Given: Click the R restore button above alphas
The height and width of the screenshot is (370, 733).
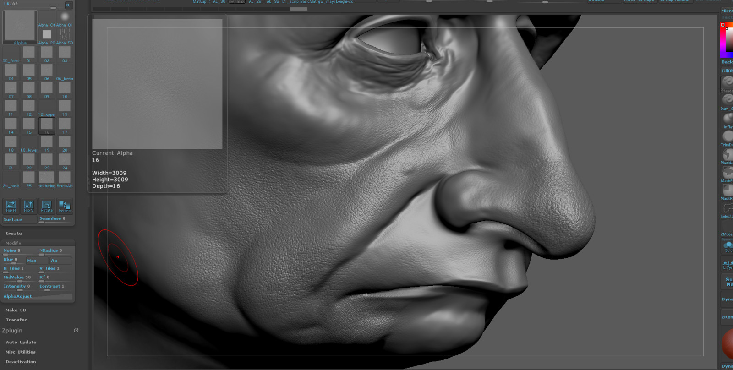Looking at the screenshot, I should click(x=68, y=5).
